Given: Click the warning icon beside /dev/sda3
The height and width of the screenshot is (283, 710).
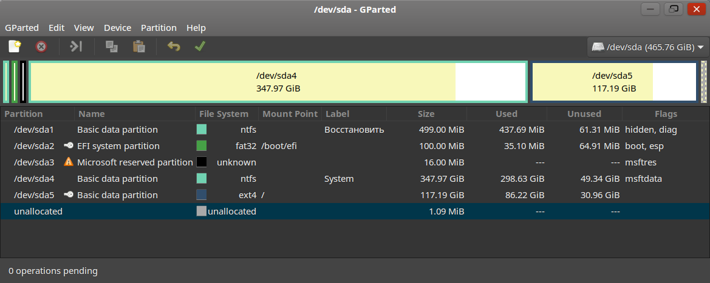Looking at the screenshot, I should click(x=69, y=162).
